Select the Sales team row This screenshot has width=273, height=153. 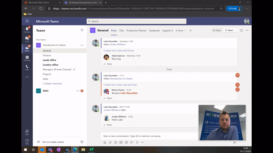point(60,91)
